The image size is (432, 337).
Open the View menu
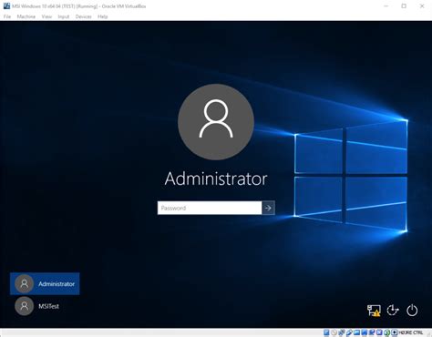46,16
